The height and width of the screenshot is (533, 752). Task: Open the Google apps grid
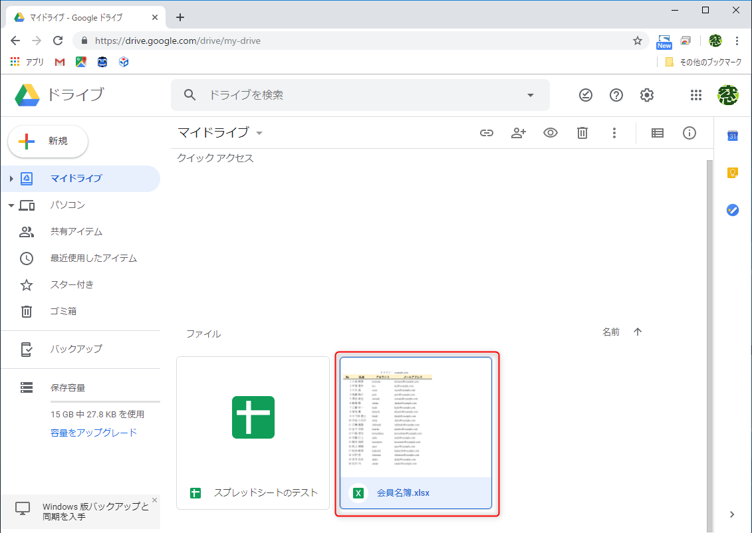tap(695, 95)
